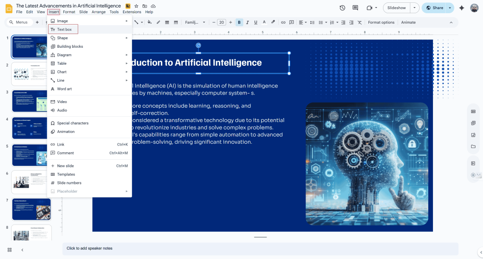Toggle italic formatting
Image resolution: width=483 pixels, height=259 pixels.
(x=248, y=22)
